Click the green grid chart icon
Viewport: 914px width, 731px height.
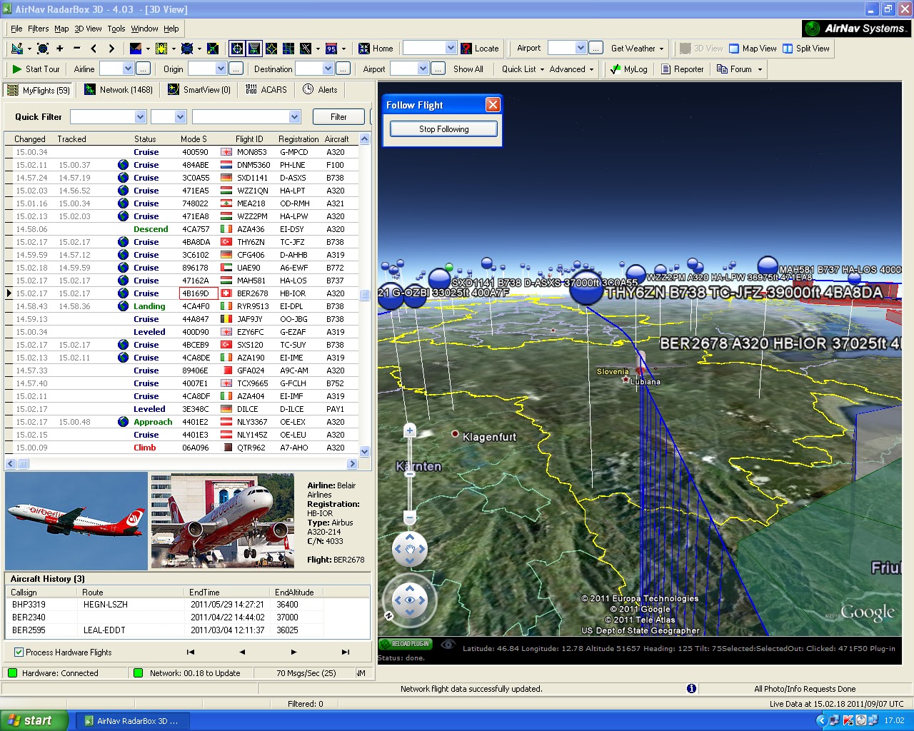coord(288,49)
